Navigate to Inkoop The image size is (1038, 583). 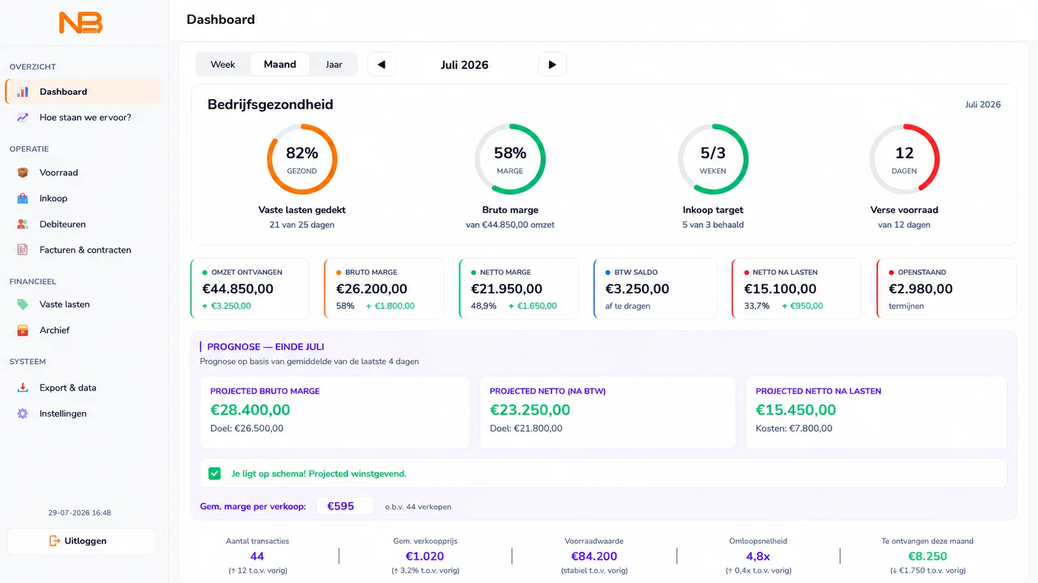click(x=83, y=198)
